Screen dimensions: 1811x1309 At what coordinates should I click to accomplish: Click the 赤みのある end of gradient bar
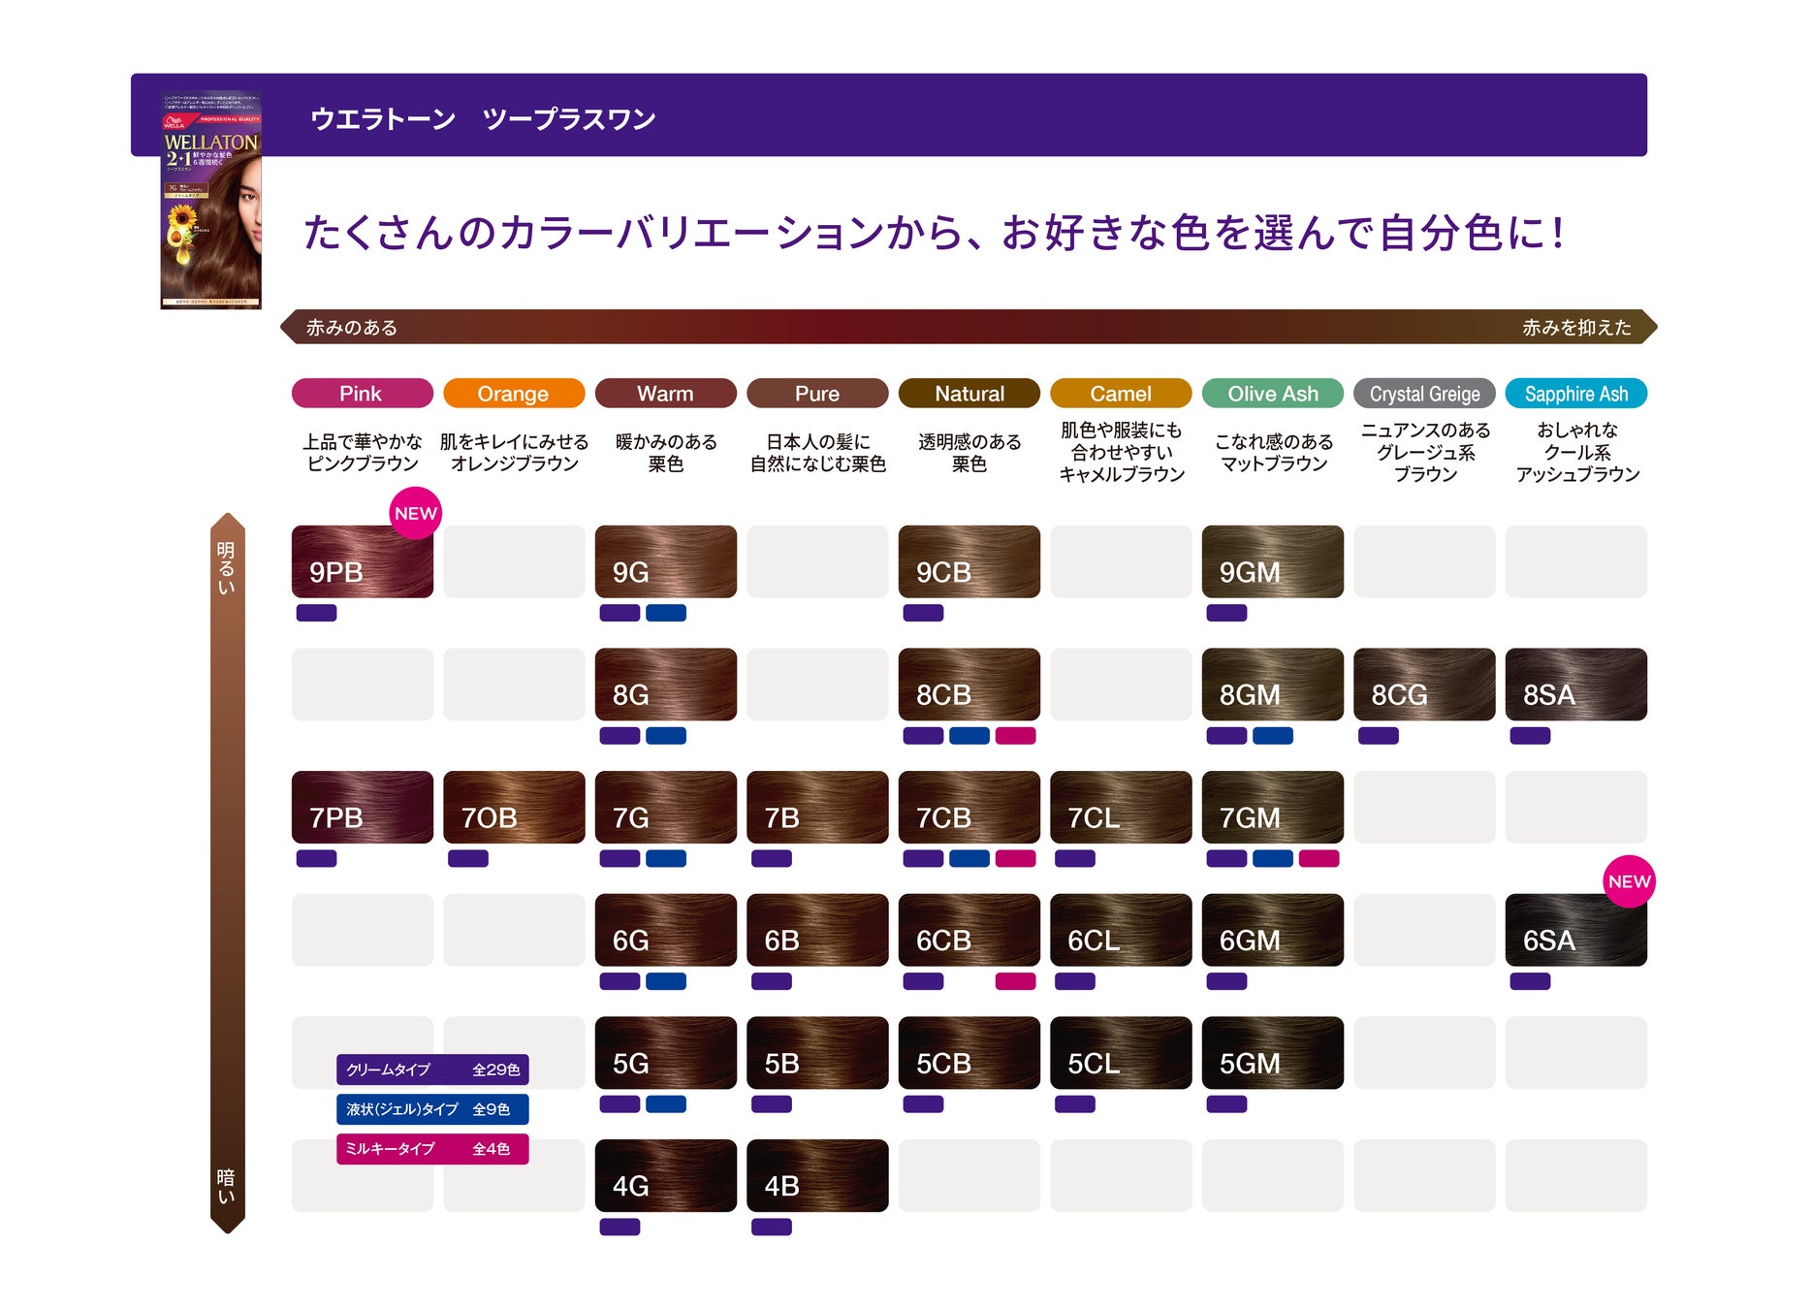point(349,328)
